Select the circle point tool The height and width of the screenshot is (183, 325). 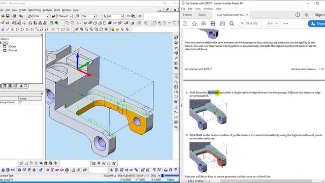[68, 29]
